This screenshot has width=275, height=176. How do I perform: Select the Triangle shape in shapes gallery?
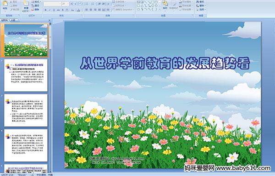click(x=142, y=6)
